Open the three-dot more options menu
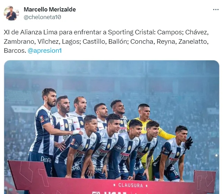 [216, 10]
